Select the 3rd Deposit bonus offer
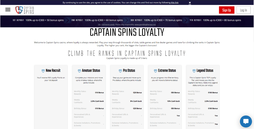This screenshot has height=129, width=254. click(156, 20)
